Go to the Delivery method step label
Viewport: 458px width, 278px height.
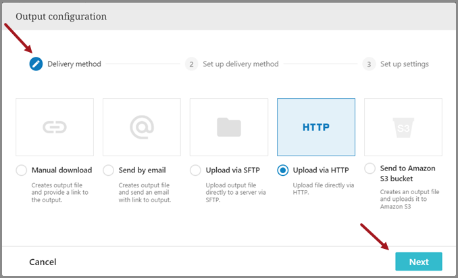pos(74,64)
